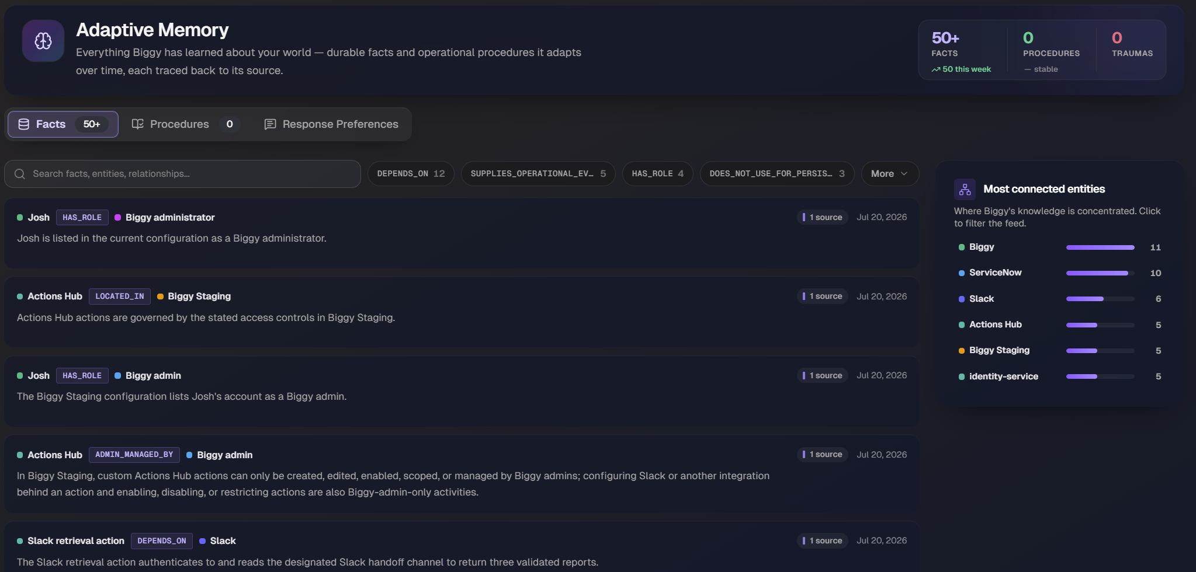Open the 1 source badge for Slack retrieval action

pos(823,541)
